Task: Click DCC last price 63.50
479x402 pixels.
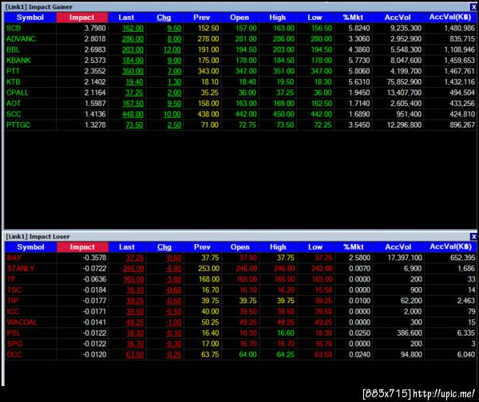Action: (135, 355)
